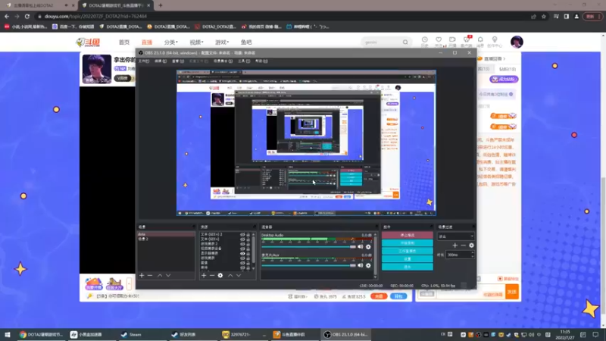The image size is (606, 341).
Task: Open OBS 查看(V) menu
Action: pyautogui.click(x=178, y=61)
